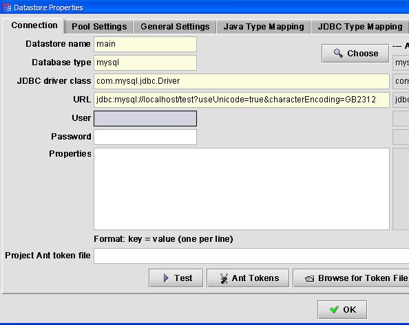Focus the User input field

point(145,118)
